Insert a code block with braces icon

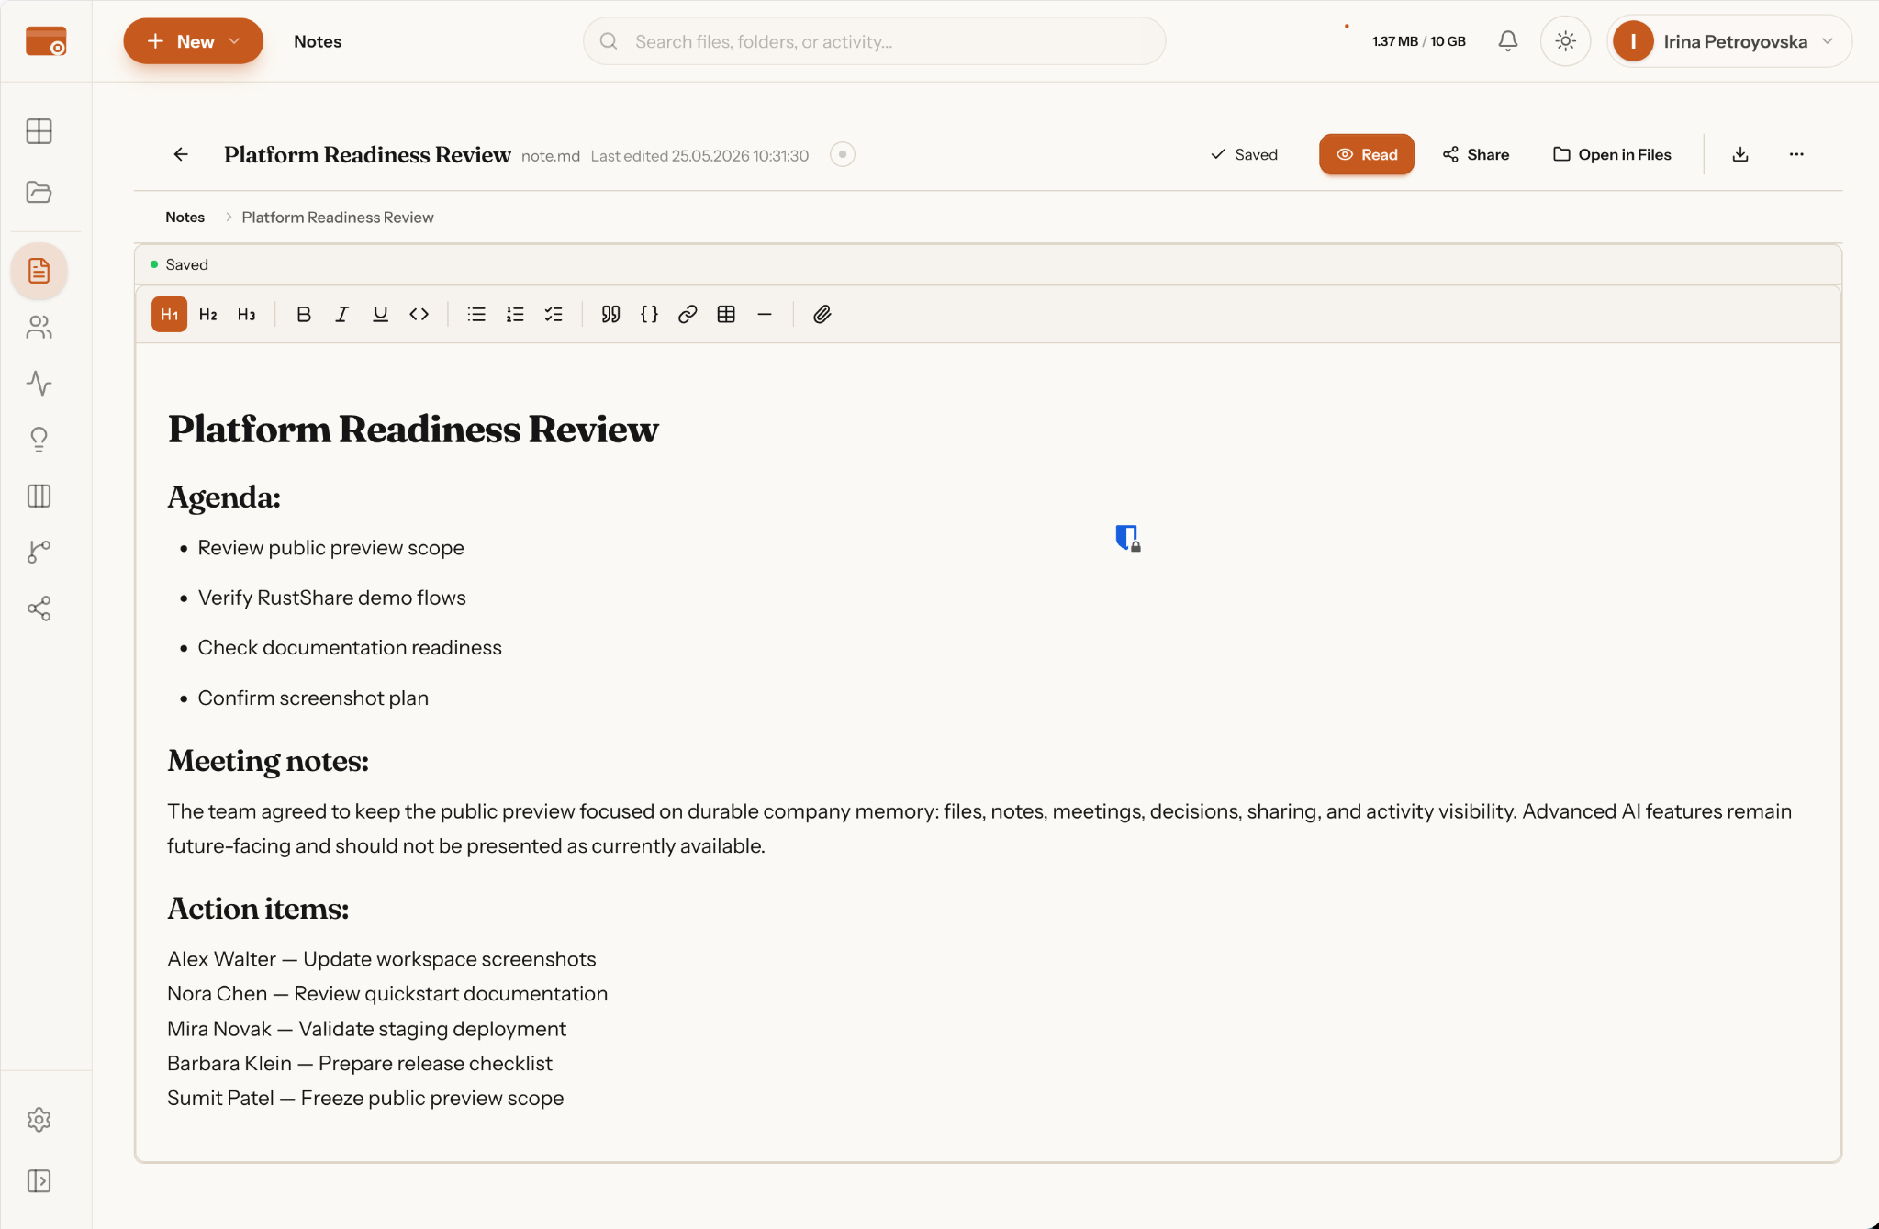[x=649, y=315]
